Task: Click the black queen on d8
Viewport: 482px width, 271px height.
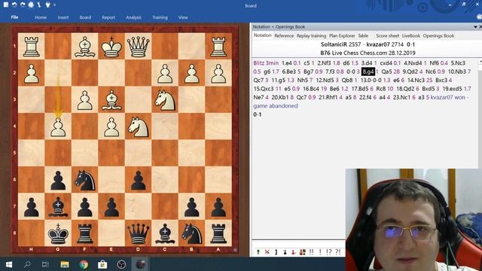Action: (x=138, y=233)
